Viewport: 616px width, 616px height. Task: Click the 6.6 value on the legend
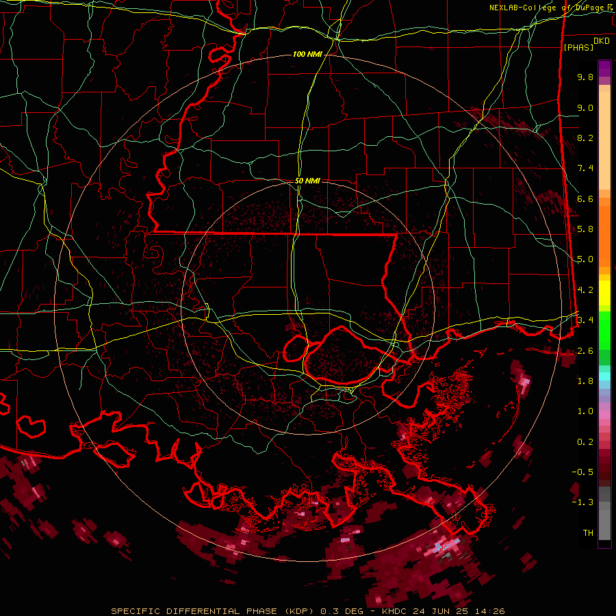coord(585,198)
